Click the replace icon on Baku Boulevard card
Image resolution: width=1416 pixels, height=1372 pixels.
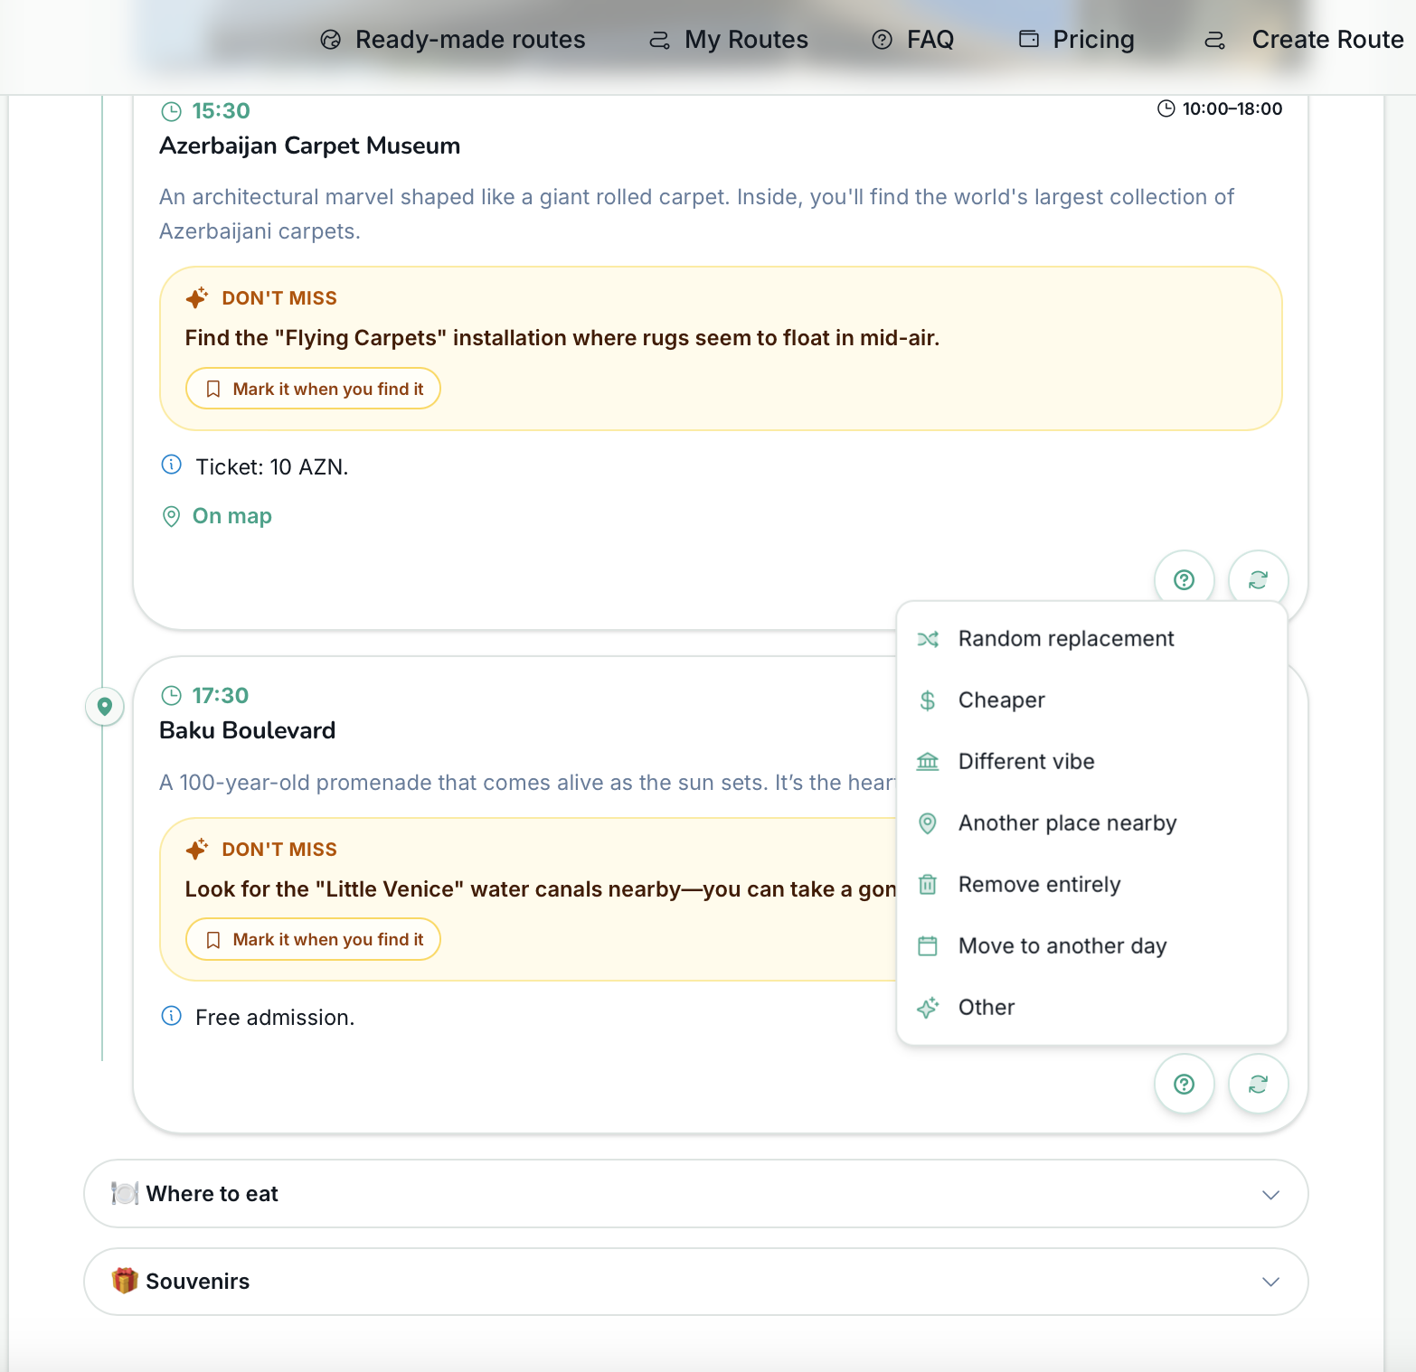(x=1258, y=1084)
